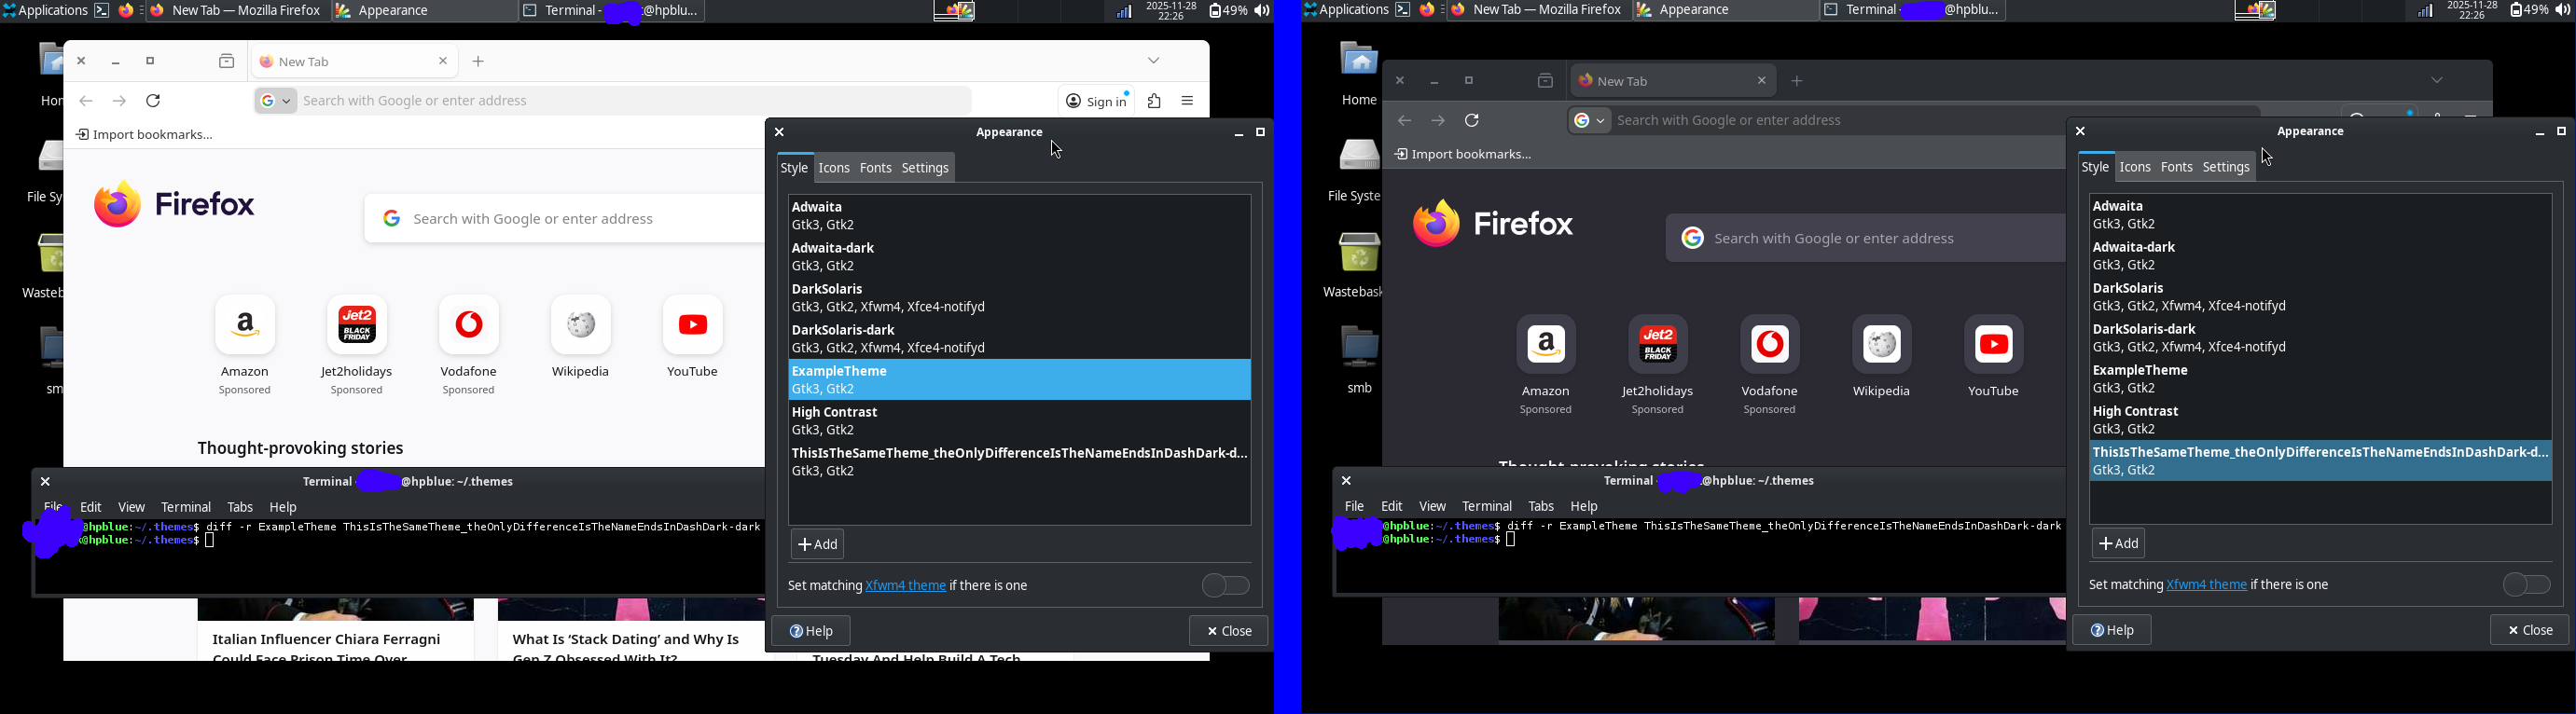Click Import bookmarks in dark Firefox toolbar
This screenshot has width=2576, height=714.
tap(1464, 155)
